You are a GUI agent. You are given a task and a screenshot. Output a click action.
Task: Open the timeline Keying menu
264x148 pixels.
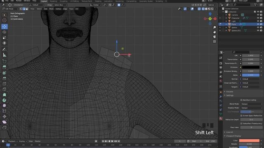[23, 141]
